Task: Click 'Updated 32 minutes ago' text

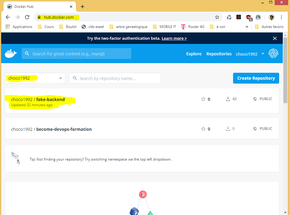Action: [x=32, y=105]
